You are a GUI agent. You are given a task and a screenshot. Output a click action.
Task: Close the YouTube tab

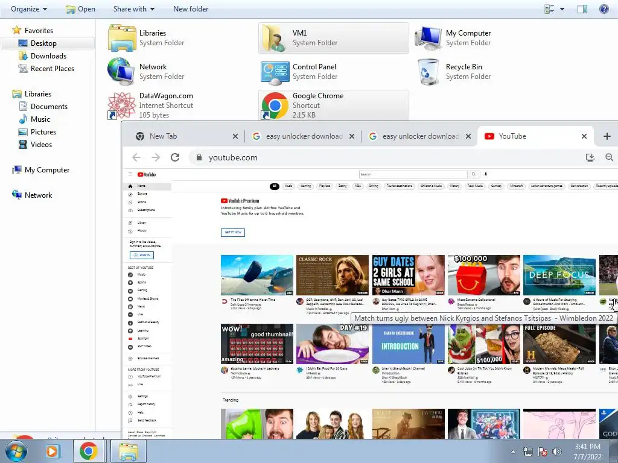click(584, 136)
